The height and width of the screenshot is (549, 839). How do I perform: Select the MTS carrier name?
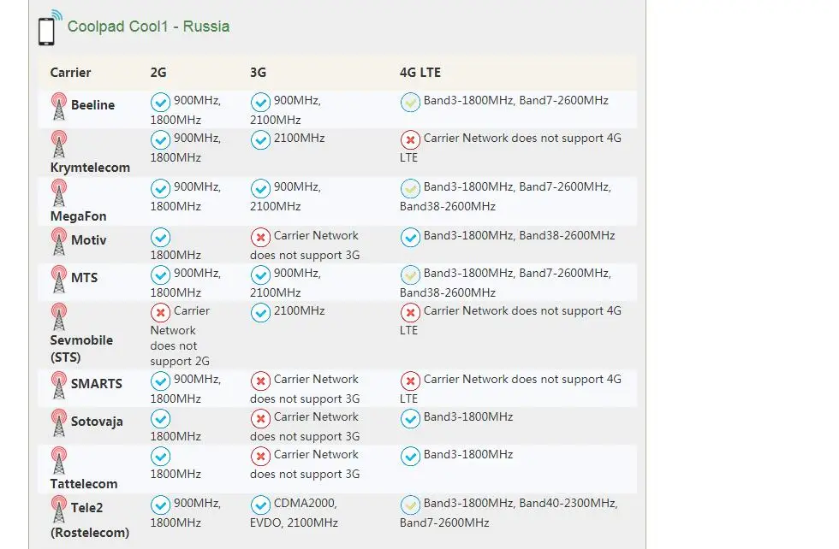84,278
